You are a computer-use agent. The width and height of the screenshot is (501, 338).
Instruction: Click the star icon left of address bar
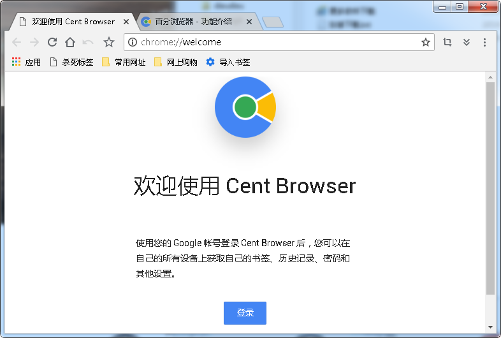tap(109, 42)
